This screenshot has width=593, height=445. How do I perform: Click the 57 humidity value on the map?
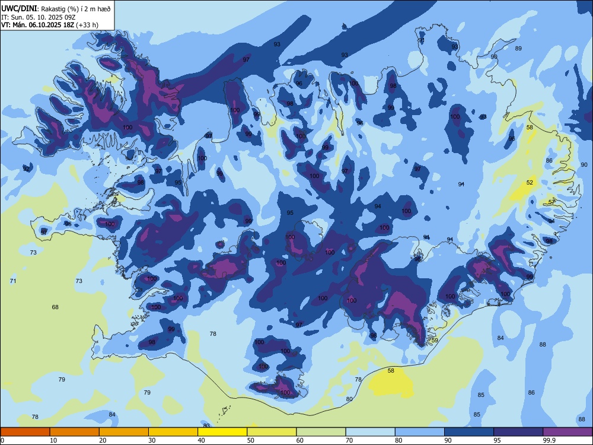(551, 202)
